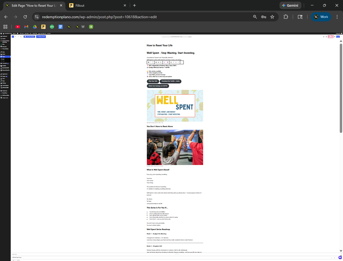Open the YouTube bookmark icon

coord(18,27)
